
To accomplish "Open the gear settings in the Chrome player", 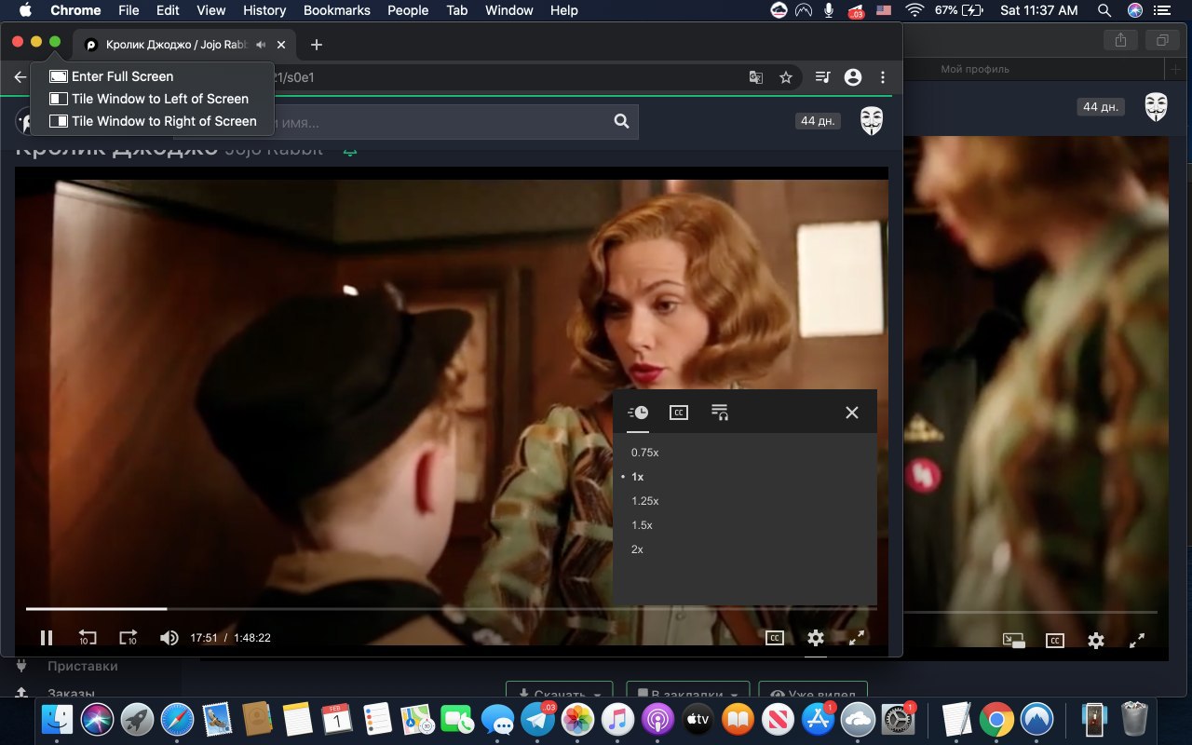I will (x=816, y=638).
